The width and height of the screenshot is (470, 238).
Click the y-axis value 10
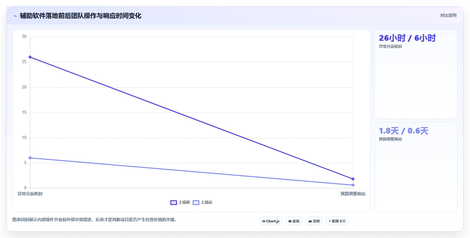click(24, 138)
